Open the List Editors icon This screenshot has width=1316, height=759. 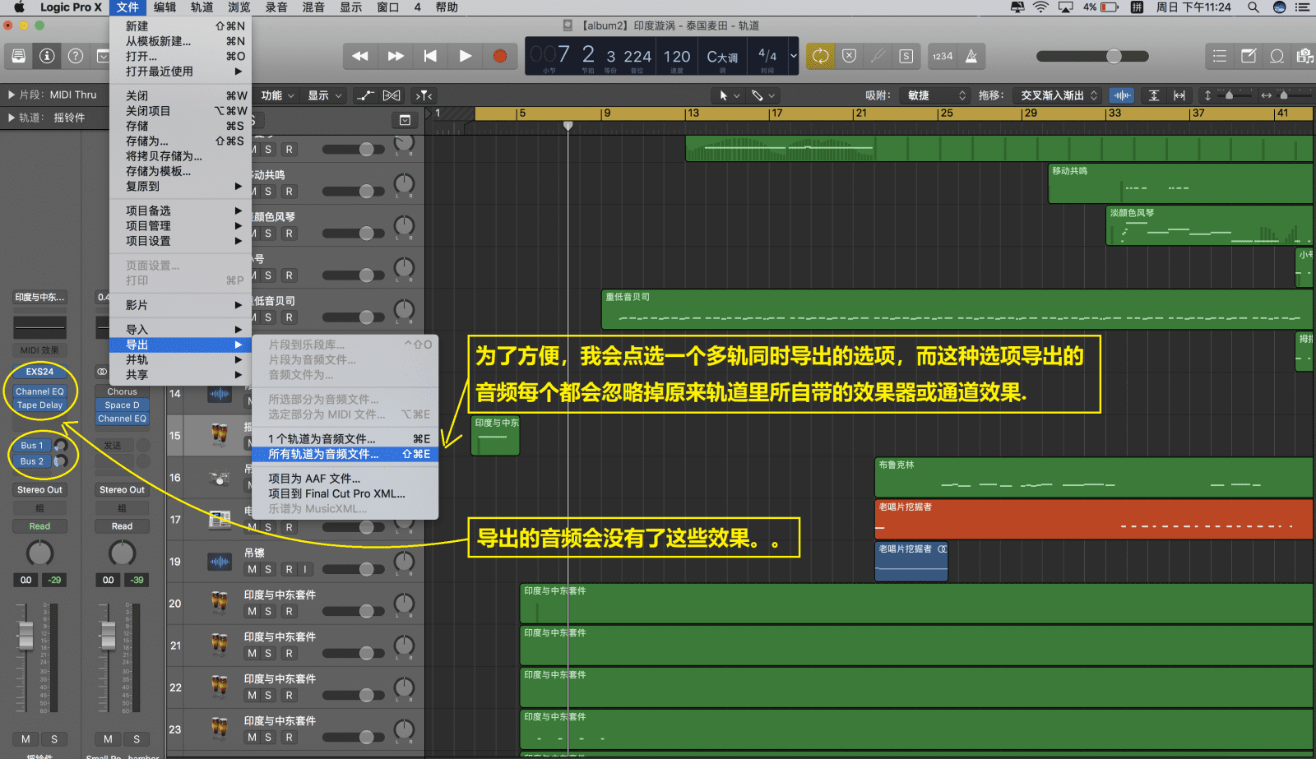coord(1220,56)
